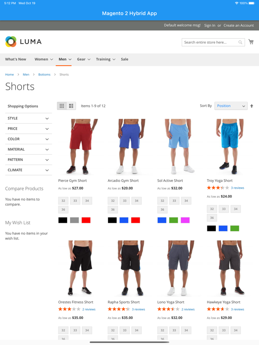Viewport: 259px width, 345px height.
Task: Open the Sale menu item
Action: point(125,59)
